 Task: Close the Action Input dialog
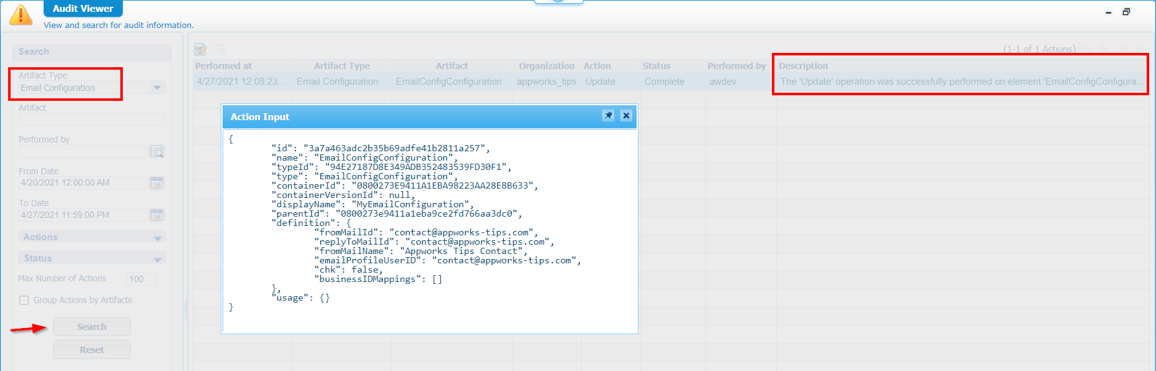[626, 116]
